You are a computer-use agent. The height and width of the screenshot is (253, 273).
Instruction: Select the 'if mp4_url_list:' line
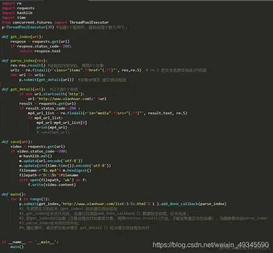tap(45, 118)
